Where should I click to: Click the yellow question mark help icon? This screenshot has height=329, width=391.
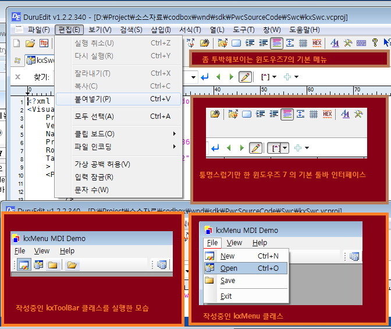coord(375,43)
